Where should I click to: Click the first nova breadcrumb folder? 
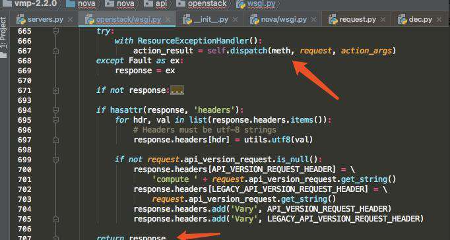coord(86,4)
